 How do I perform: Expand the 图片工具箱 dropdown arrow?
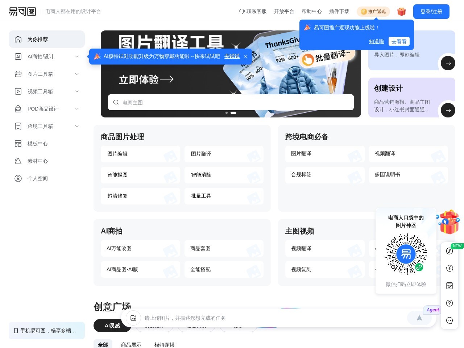[77, 74]
